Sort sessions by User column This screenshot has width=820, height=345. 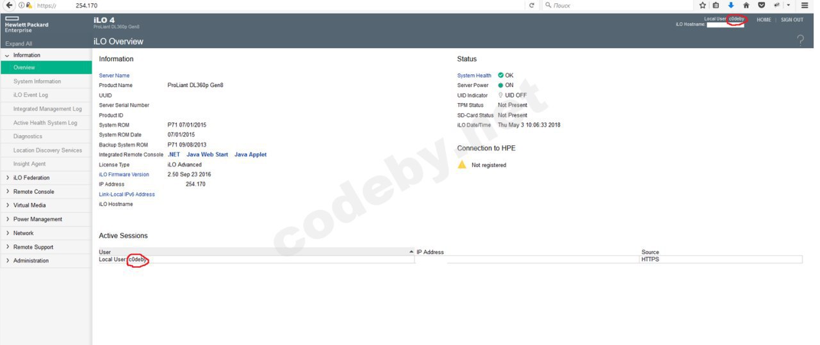click(256, 252)
